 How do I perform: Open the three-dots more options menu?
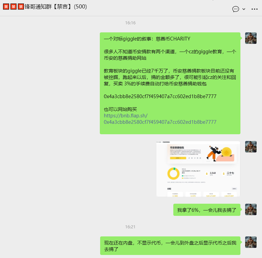pos(255,9)
